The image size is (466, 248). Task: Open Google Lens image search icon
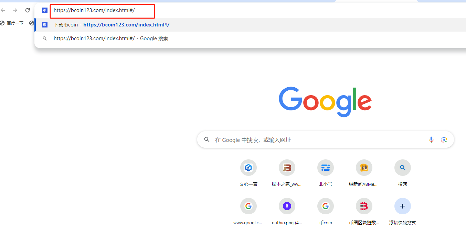pyautogui.click(x=444, y=140)
